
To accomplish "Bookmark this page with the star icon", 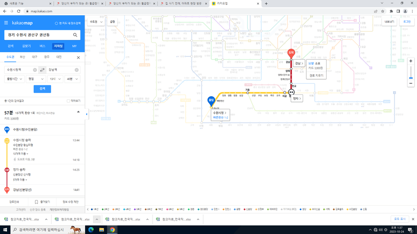I will click(x=383, y=11).
